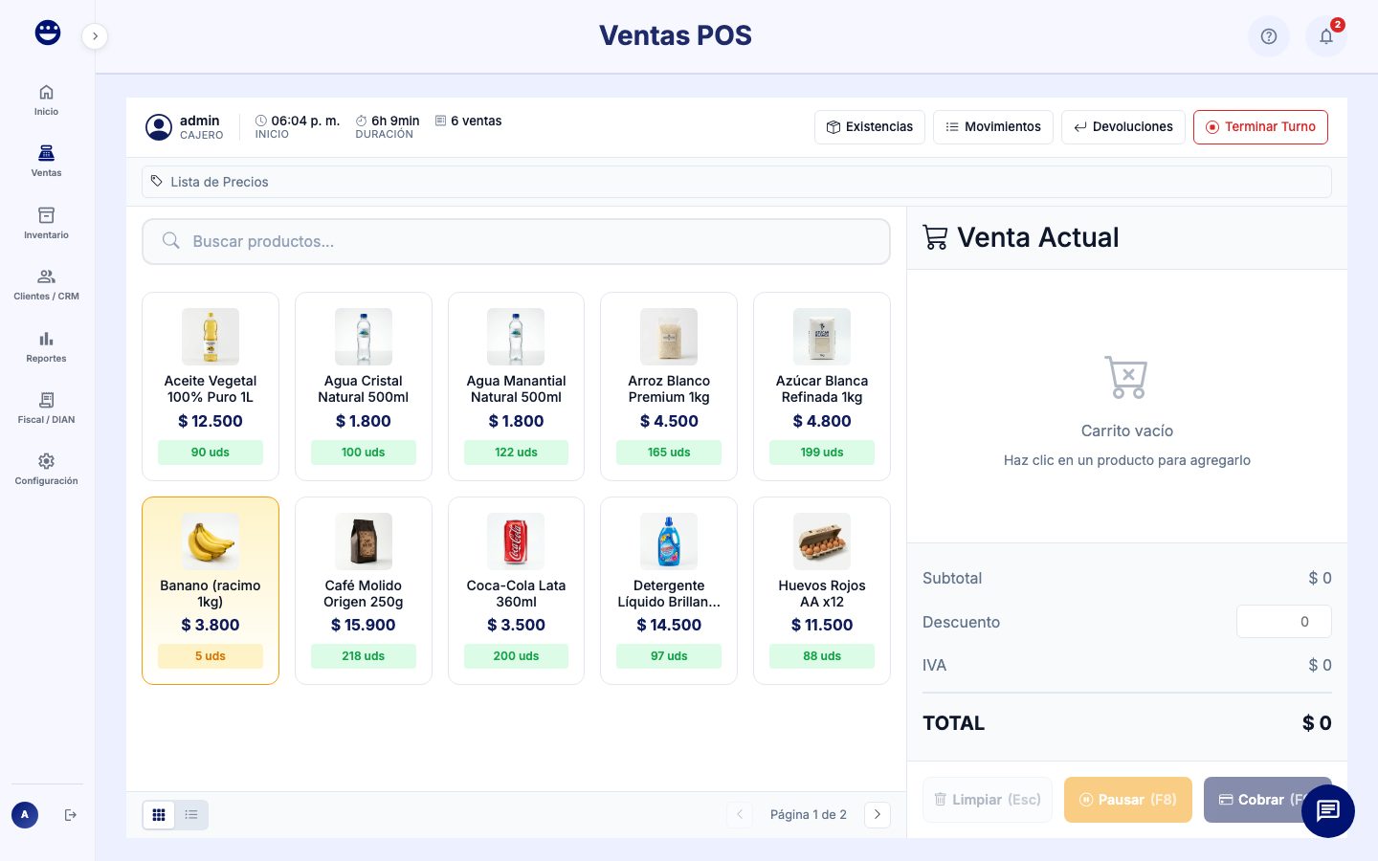Edit the Descuento value field
1378x861 pixels.
1284,621
